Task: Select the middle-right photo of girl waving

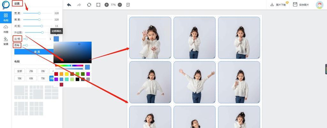Action: pyautogui.click(x=239, y=82)
